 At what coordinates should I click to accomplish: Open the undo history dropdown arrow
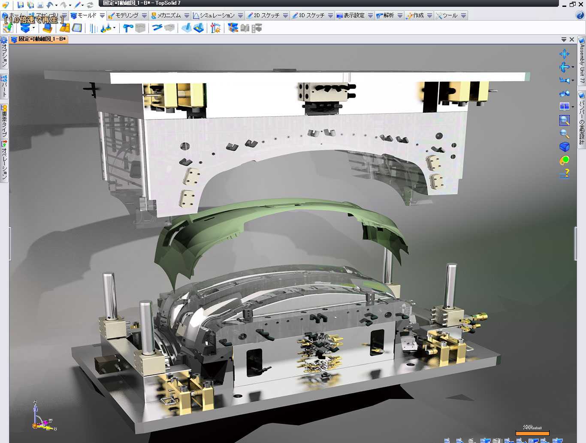pyautogui.click(x=56, y=6)
